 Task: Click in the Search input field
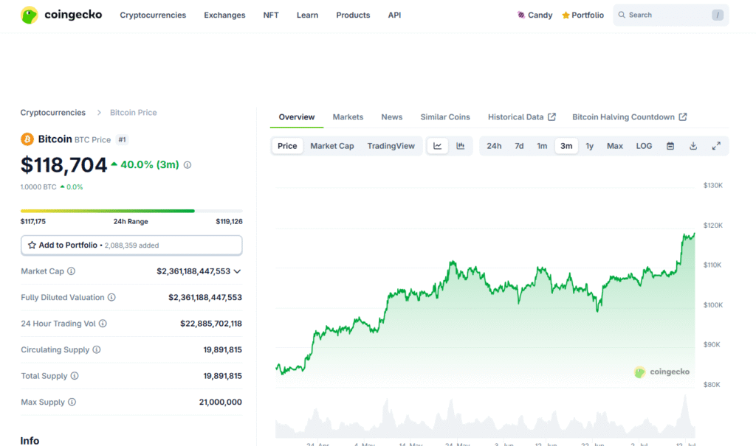click(x=670, y=15)
